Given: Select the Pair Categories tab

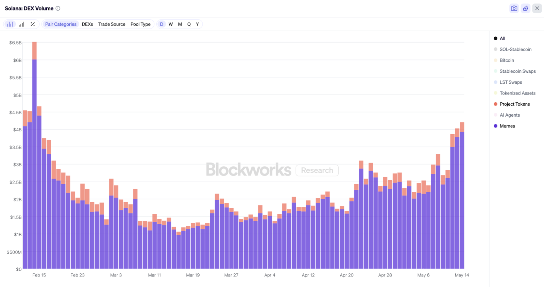Looking at the screenshot, I should click(x=61, y=24).
